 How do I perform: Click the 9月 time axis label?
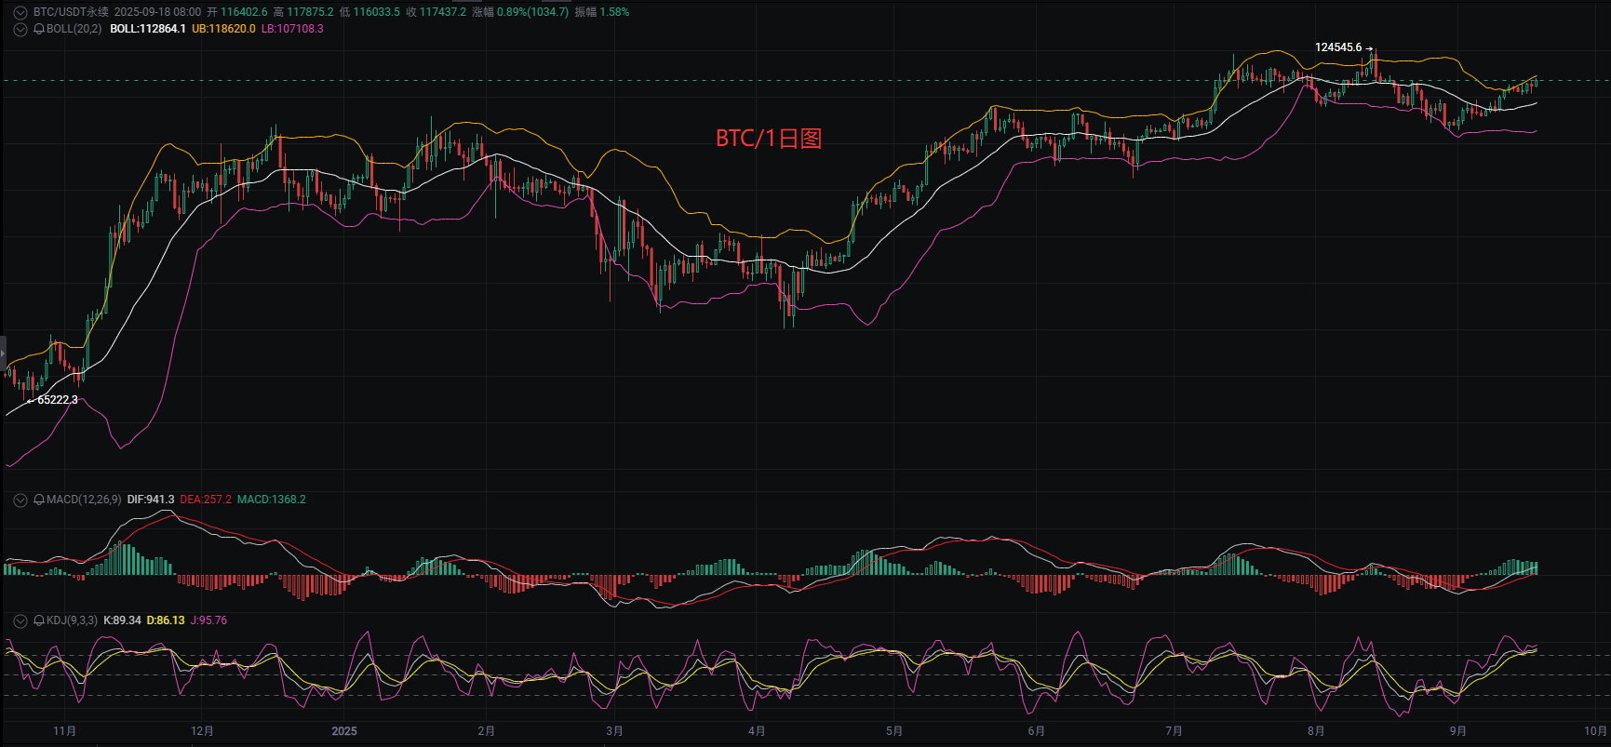click(x=1458, y=731)
